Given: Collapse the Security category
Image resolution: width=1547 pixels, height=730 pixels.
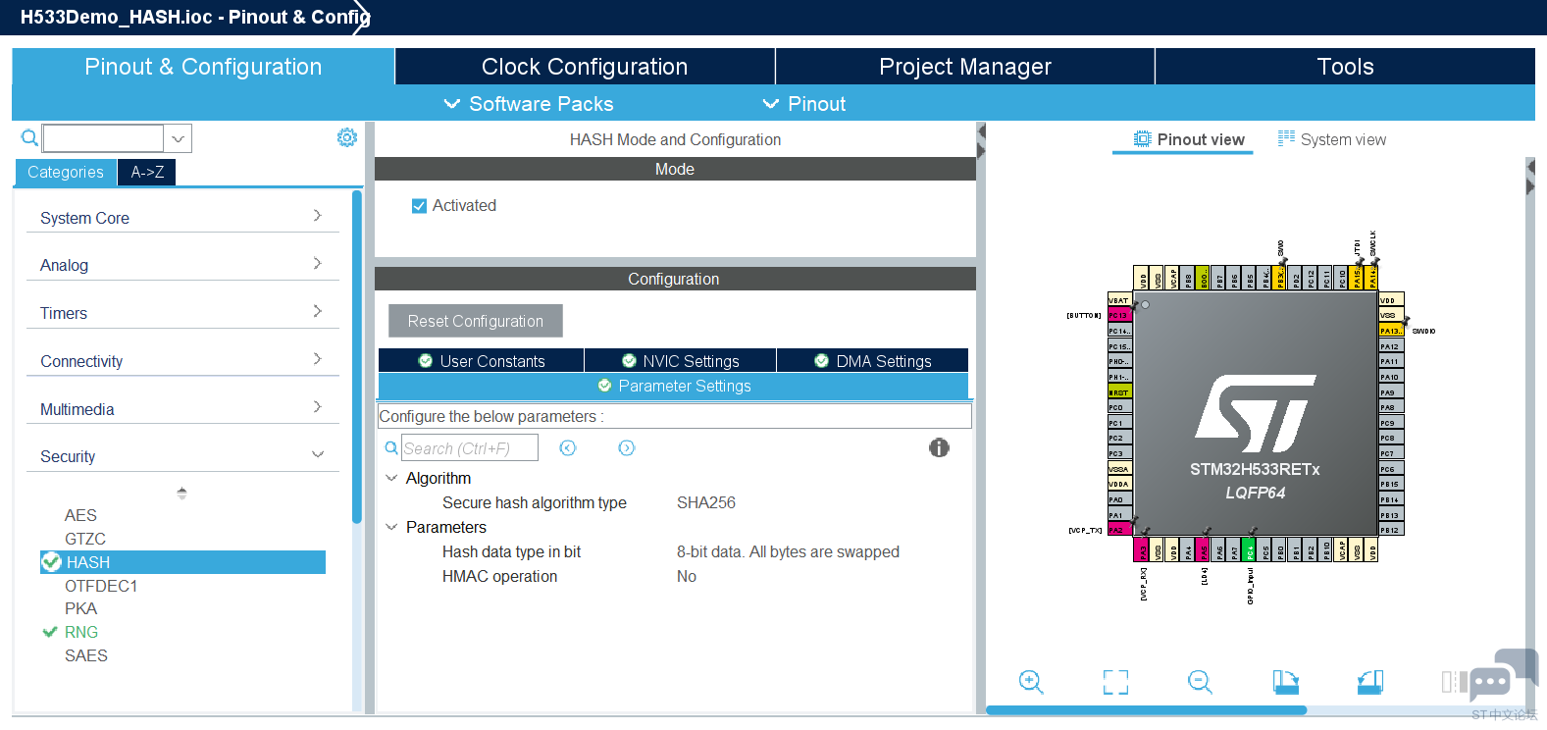Looking at the screenshot, I should point(182,456).
